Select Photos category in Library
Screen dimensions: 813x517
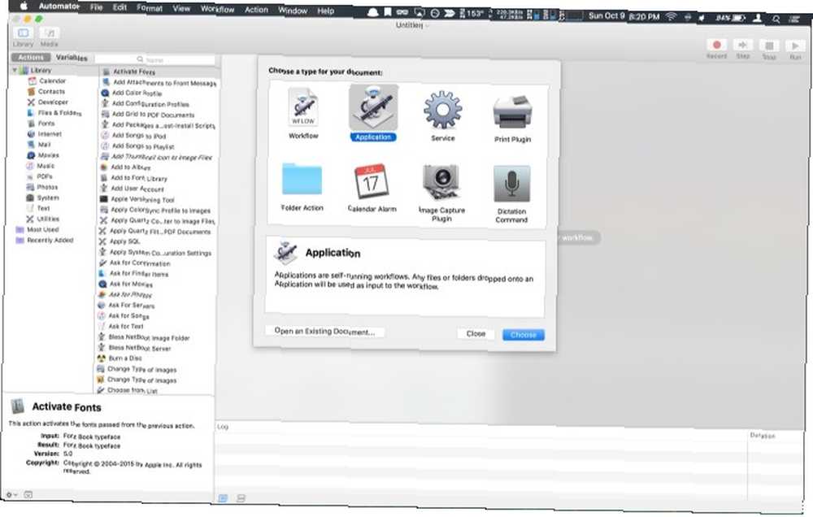41,187
